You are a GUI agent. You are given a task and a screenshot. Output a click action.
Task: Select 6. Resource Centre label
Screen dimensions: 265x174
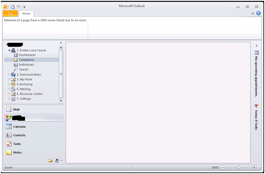pos(30,94)
